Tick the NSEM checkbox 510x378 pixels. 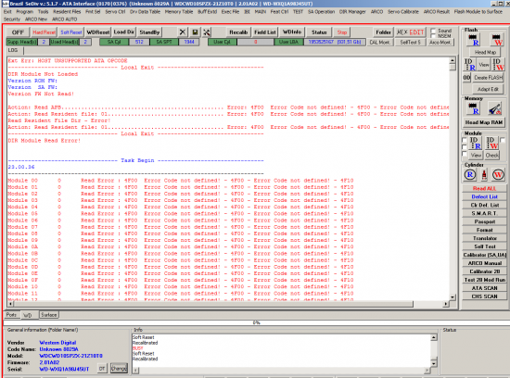pos(433,35)
